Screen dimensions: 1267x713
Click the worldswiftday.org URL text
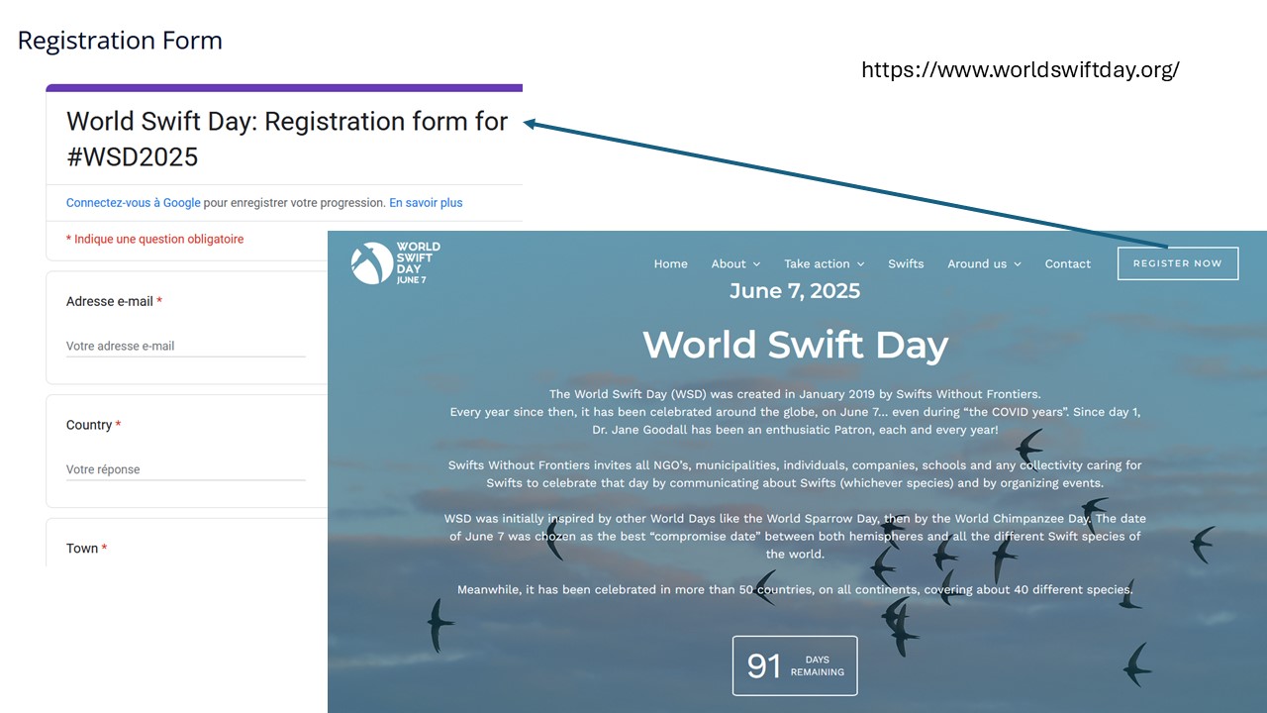point(1021,70)
